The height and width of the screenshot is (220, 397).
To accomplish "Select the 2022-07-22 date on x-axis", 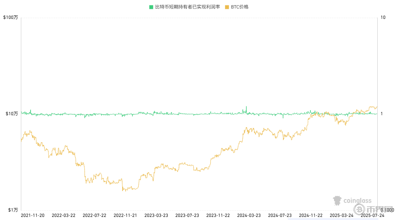I will pyautogui.click(x=94, y=215).
